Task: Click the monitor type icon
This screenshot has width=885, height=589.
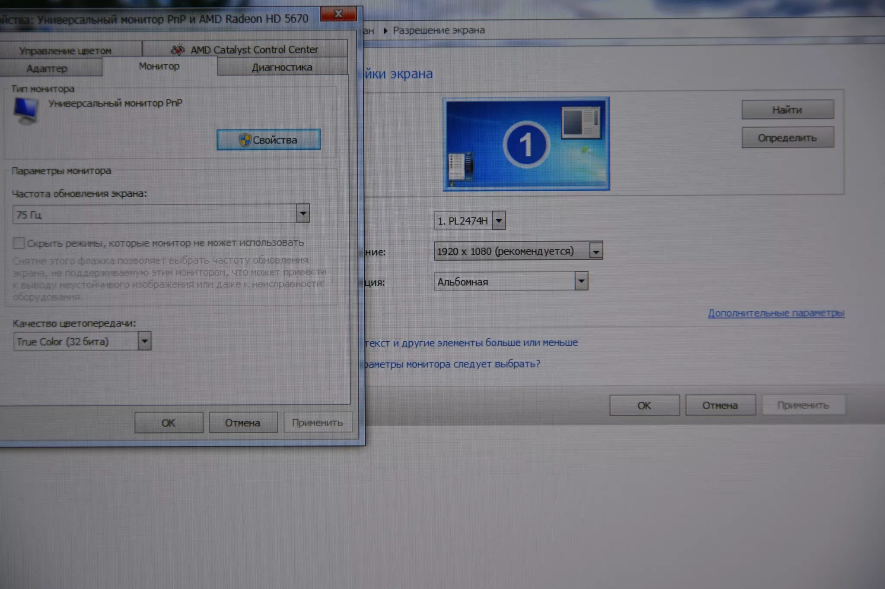Action: click(x=25, y=111)
